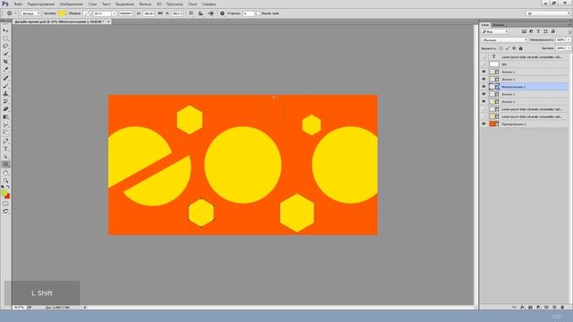Open the Изображение menu
This screenshot has width=573, height=322.
(x=72, y=4)
